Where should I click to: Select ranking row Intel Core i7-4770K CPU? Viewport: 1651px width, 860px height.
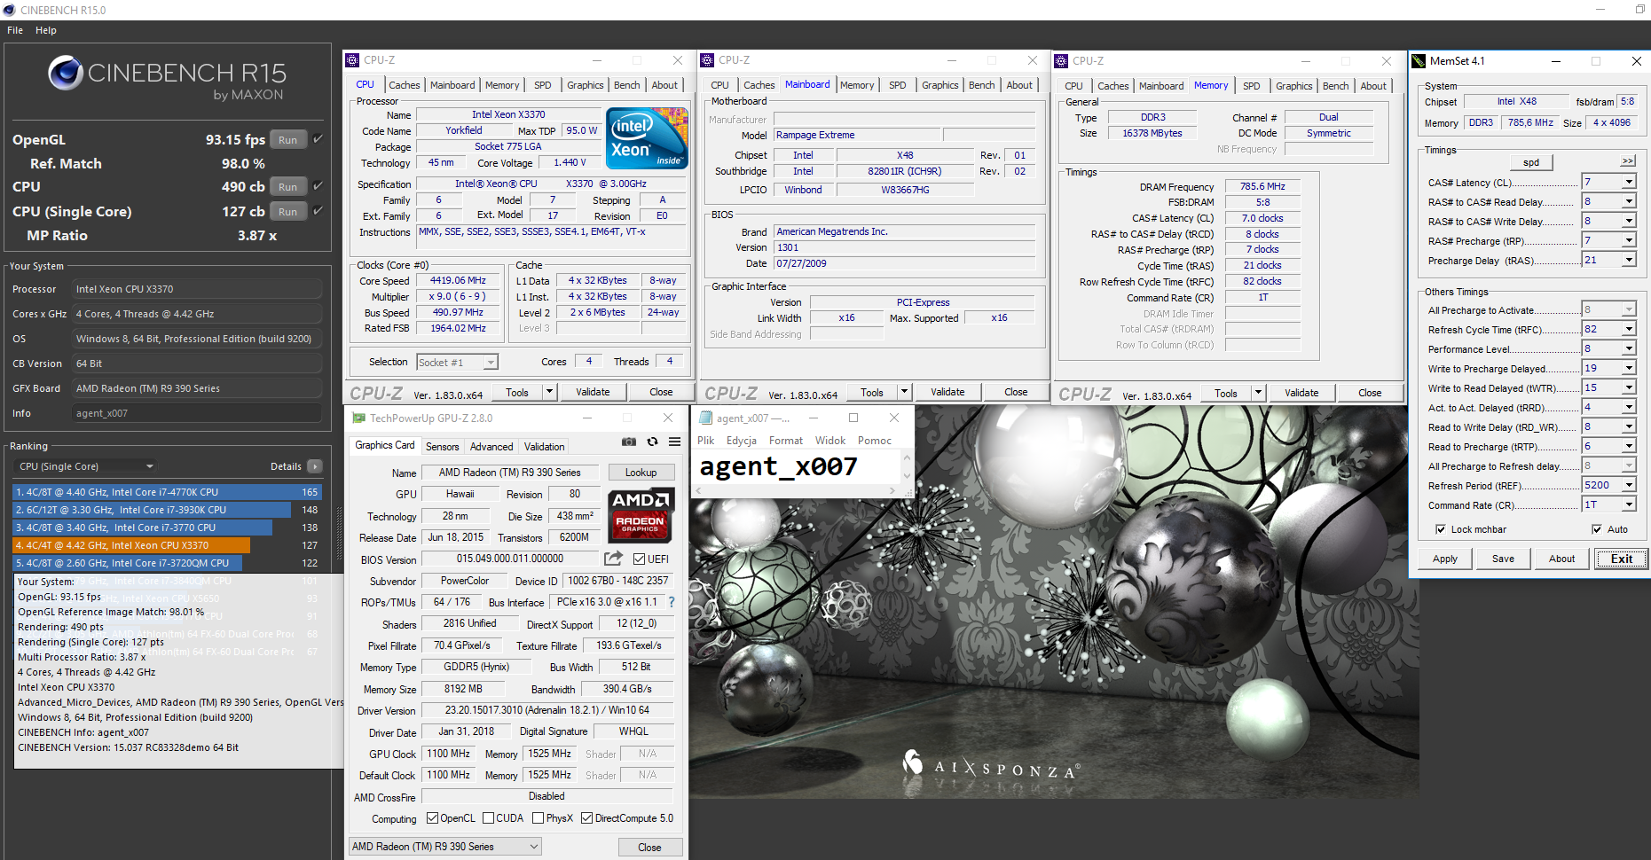tap(167, 492)
